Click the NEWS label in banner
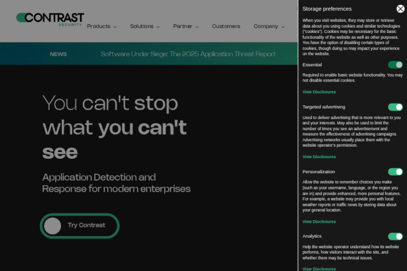Viewport: 407px width, 271px height. (58, 54)
